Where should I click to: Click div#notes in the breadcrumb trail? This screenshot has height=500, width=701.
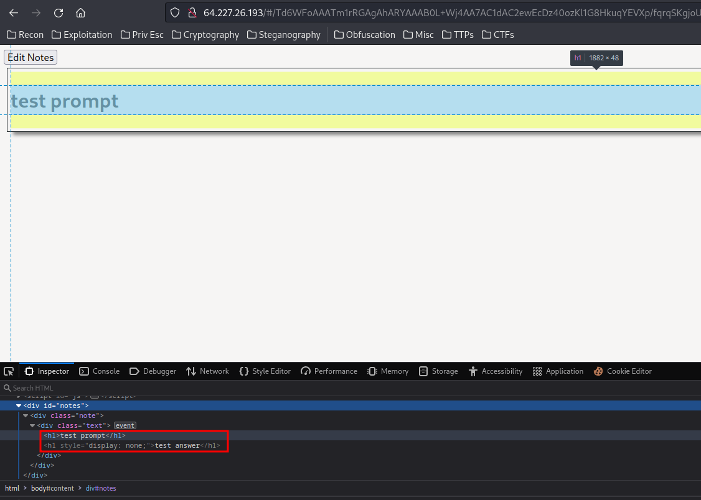tap(101, 488)
